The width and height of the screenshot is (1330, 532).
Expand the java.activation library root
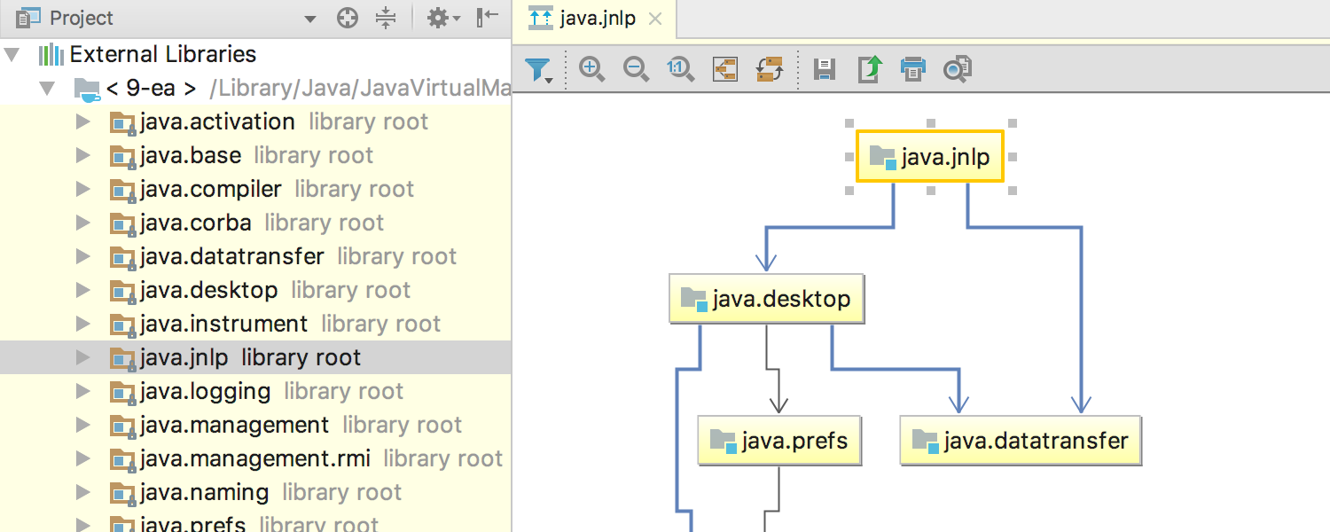(x=83, y=121)
